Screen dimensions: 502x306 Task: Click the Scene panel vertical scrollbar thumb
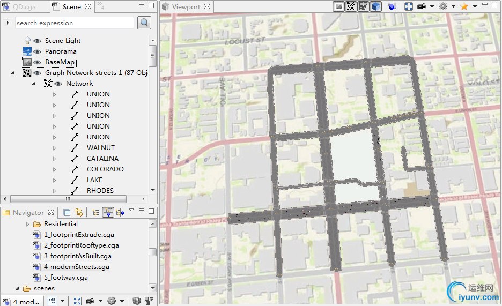point(153,56)
